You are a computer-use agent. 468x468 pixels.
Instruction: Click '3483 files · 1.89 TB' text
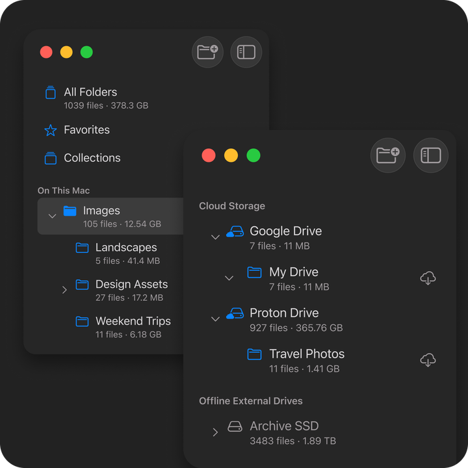(x=292, y=441)
